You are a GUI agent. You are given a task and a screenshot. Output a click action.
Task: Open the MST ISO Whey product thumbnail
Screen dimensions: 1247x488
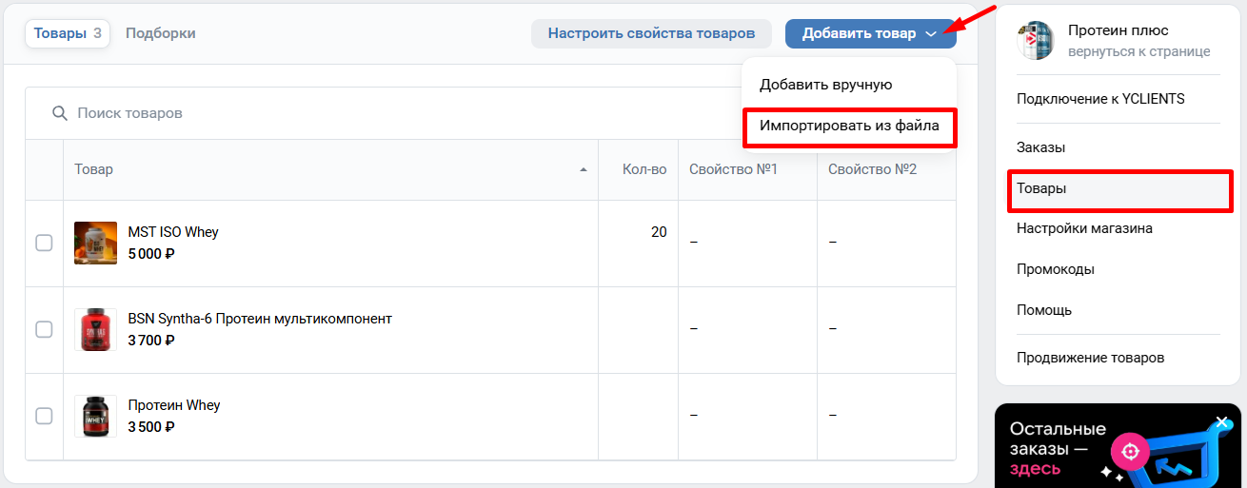(95, 243)
